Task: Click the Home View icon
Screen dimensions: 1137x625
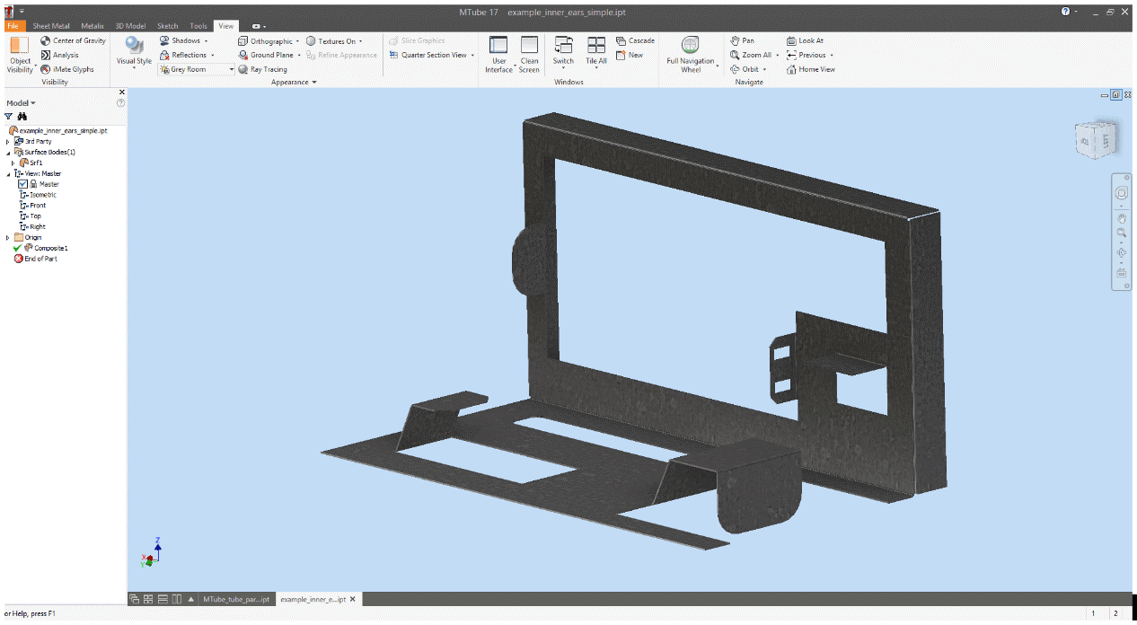Action: 791,69
